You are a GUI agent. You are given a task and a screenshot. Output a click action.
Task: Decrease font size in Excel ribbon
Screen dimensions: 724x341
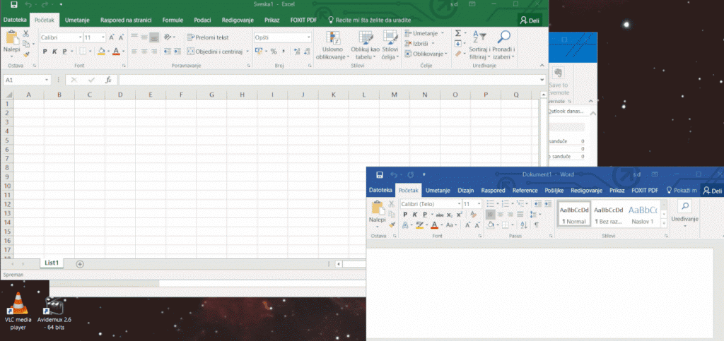coord(121,37)
